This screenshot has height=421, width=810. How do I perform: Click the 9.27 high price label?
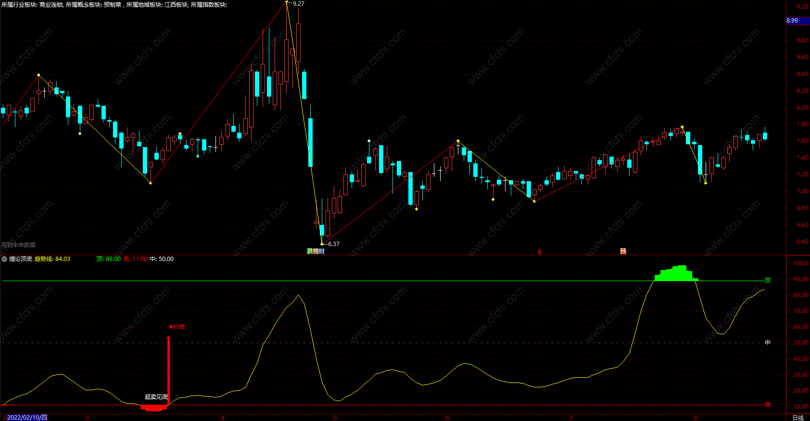coord(298,4)
